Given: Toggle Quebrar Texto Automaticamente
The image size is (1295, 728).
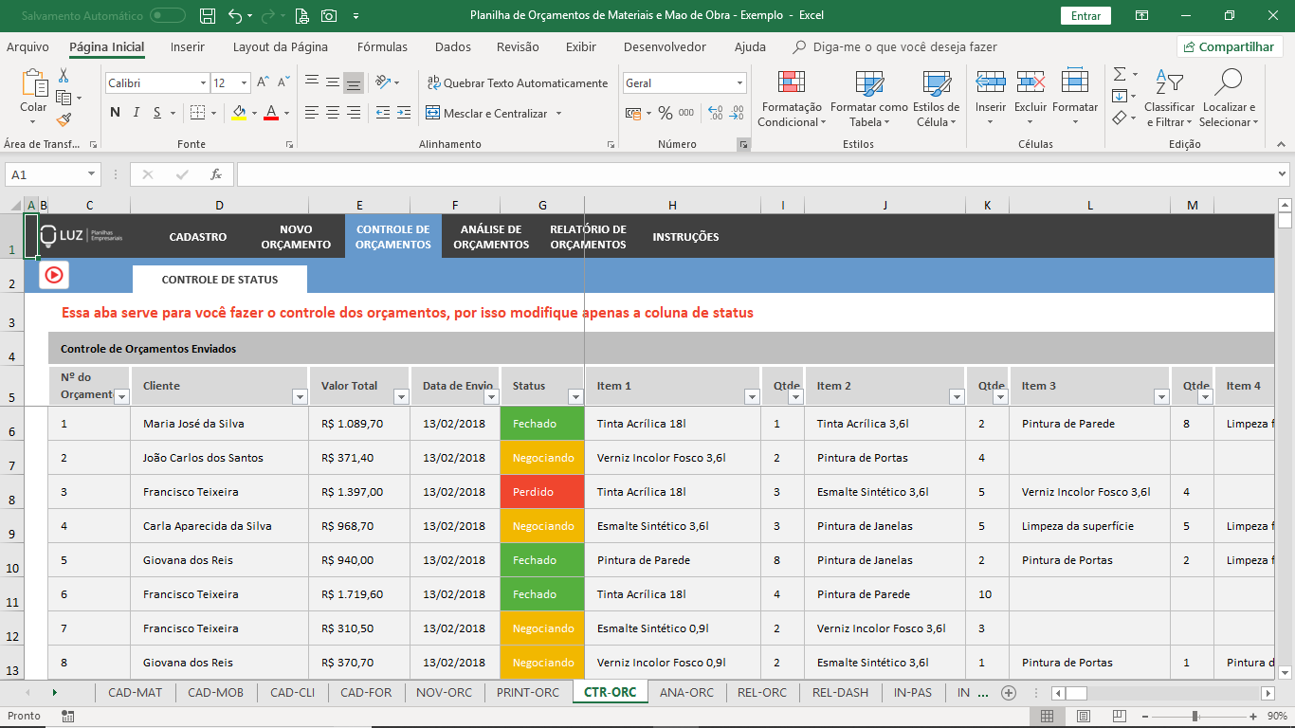Looking at the screenshot, I should pos(517,83).
